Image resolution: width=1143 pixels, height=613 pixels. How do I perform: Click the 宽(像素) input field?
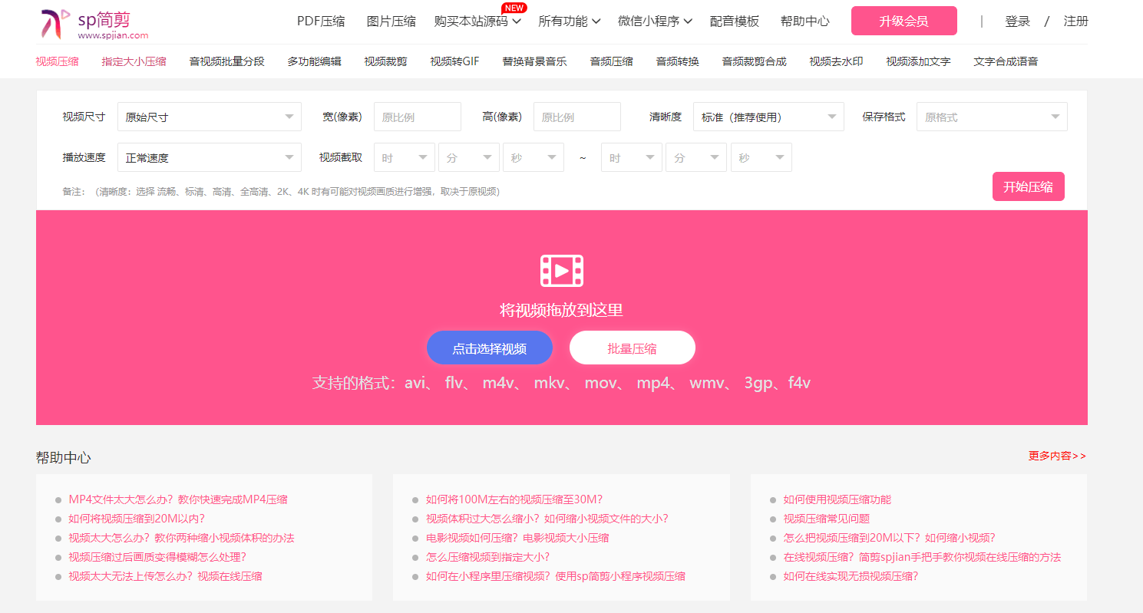click(417, 117)
